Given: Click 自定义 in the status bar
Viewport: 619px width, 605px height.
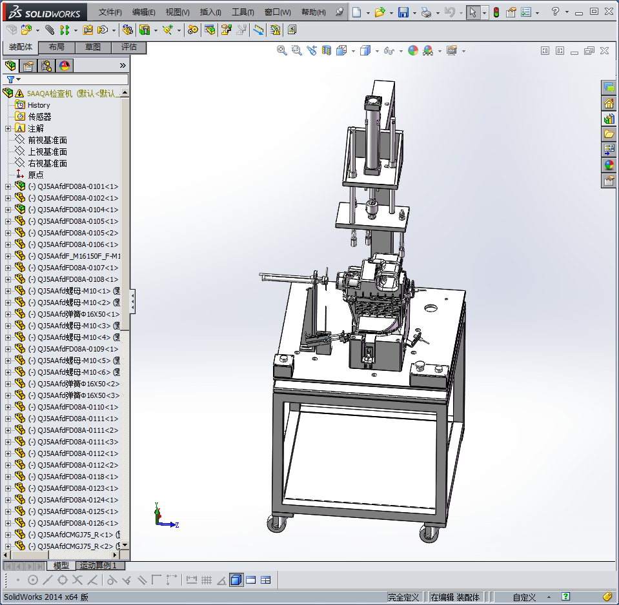Looking at the screenshot, I should [x=524, y=597].
